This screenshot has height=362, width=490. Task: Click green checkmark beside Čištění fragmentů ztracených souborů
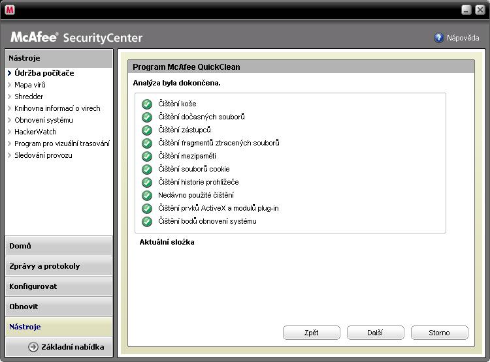147,143
